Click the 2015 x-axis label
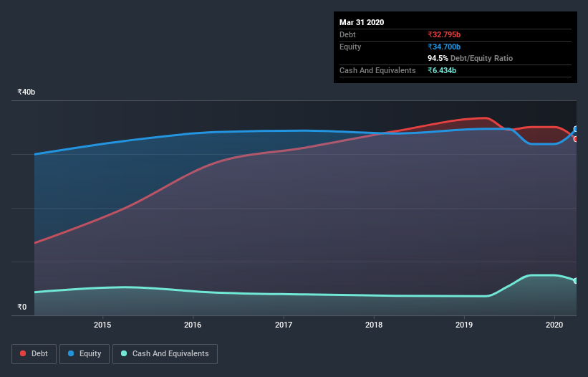The image size is (588, 377). (x=102, y=325)
